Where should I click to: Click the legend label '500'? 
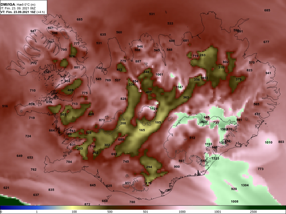pos(110,212)
